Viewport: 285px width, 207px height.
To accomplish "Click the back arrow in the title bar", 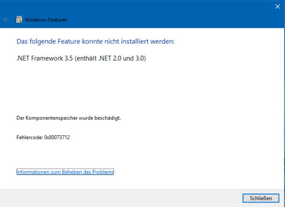I will 6,19.
